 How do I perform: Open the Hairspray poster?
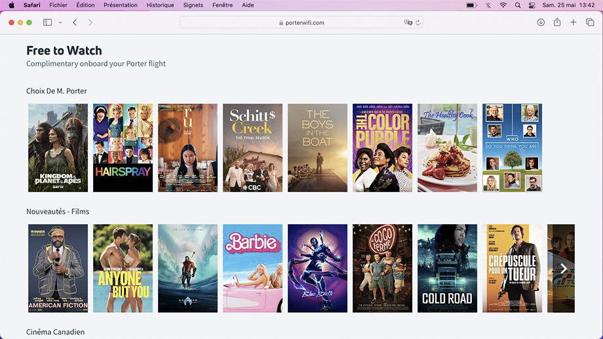(x=123, y=148)
